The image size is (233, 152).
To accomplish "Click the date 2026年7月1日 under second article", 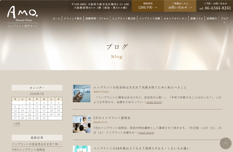I will pos(100,122).
